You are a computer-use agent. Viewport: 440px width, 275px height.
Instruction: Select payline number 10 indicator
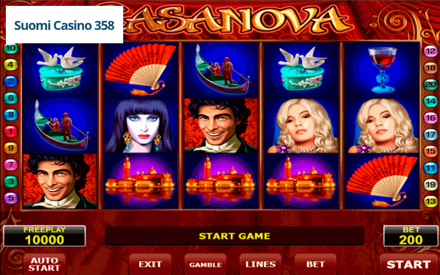point(11,48)
